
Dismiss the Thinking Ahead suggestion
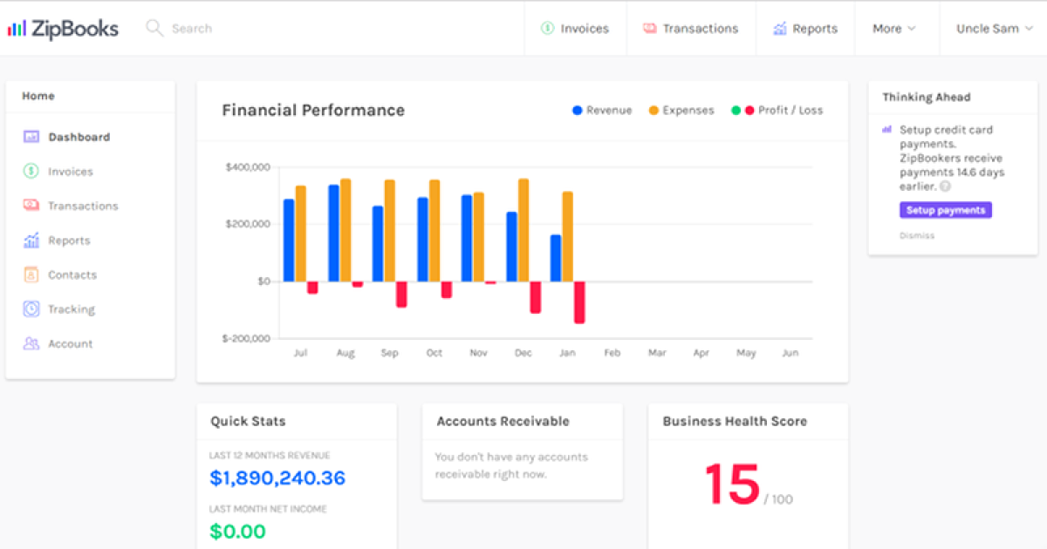[916, 235]
